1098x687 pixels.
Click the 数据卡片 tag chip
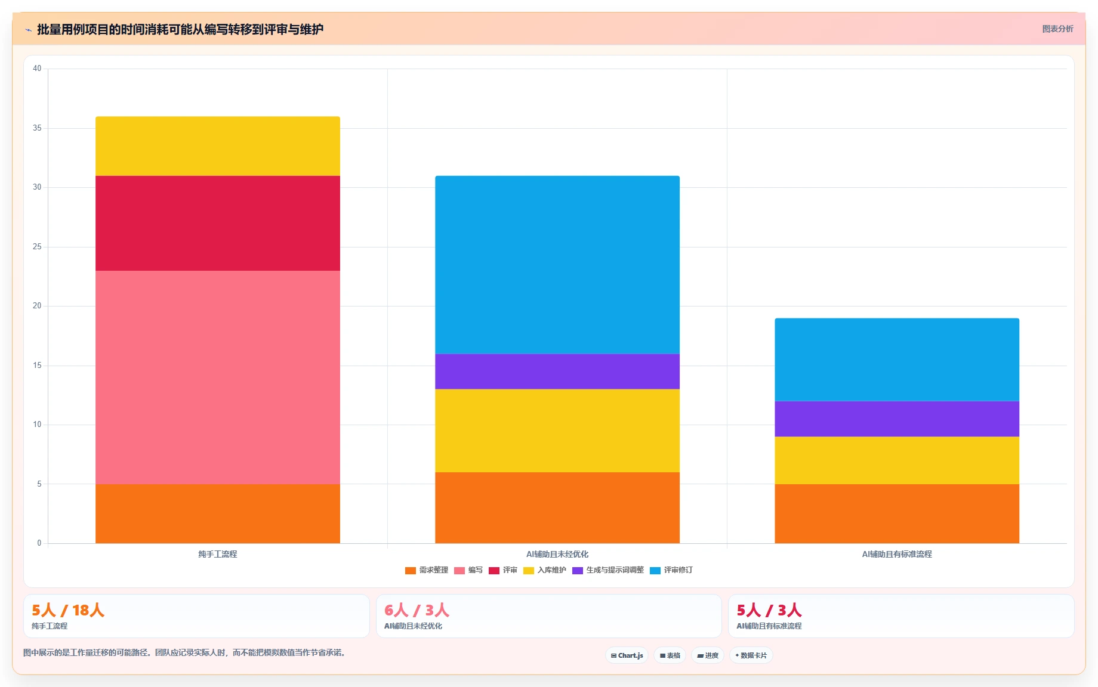[x=751, y=655]
